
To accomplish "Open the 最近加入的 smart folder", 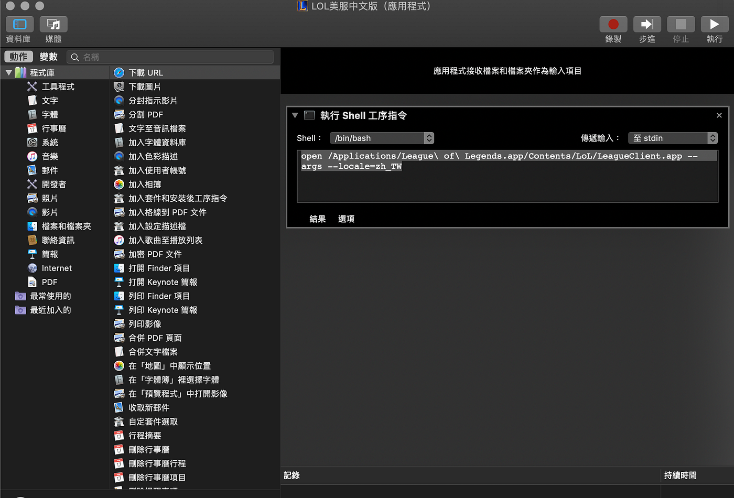I will [x=50, y=310].
